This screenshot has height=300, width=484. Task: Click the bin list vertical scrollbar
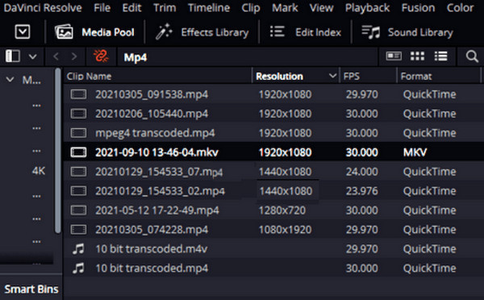click(58, 151)
